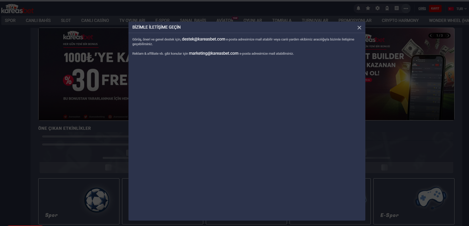
Task: Click the KAYIT register button
Action: point(435,9)
